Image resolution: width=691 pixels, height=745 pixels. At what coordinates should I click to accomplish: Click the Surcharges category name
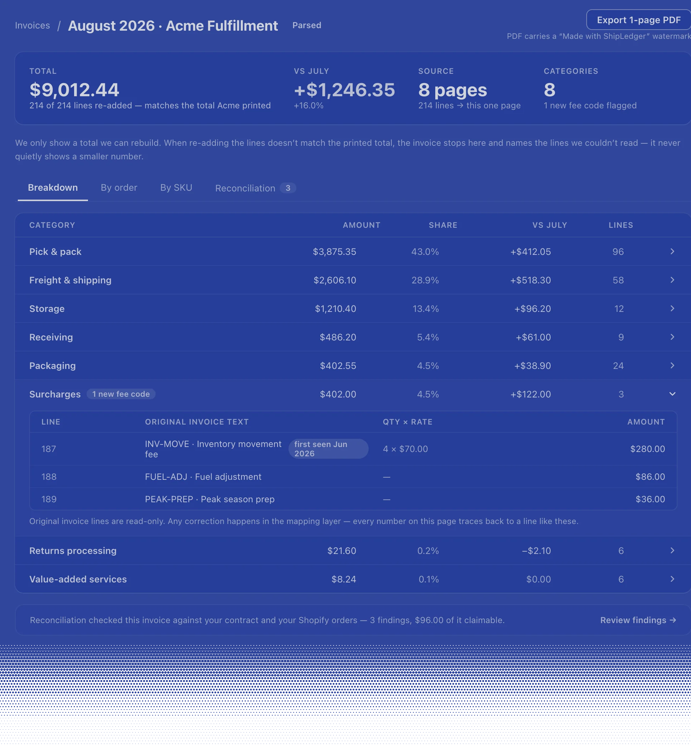pyautogui.click(x=55, y=394)
